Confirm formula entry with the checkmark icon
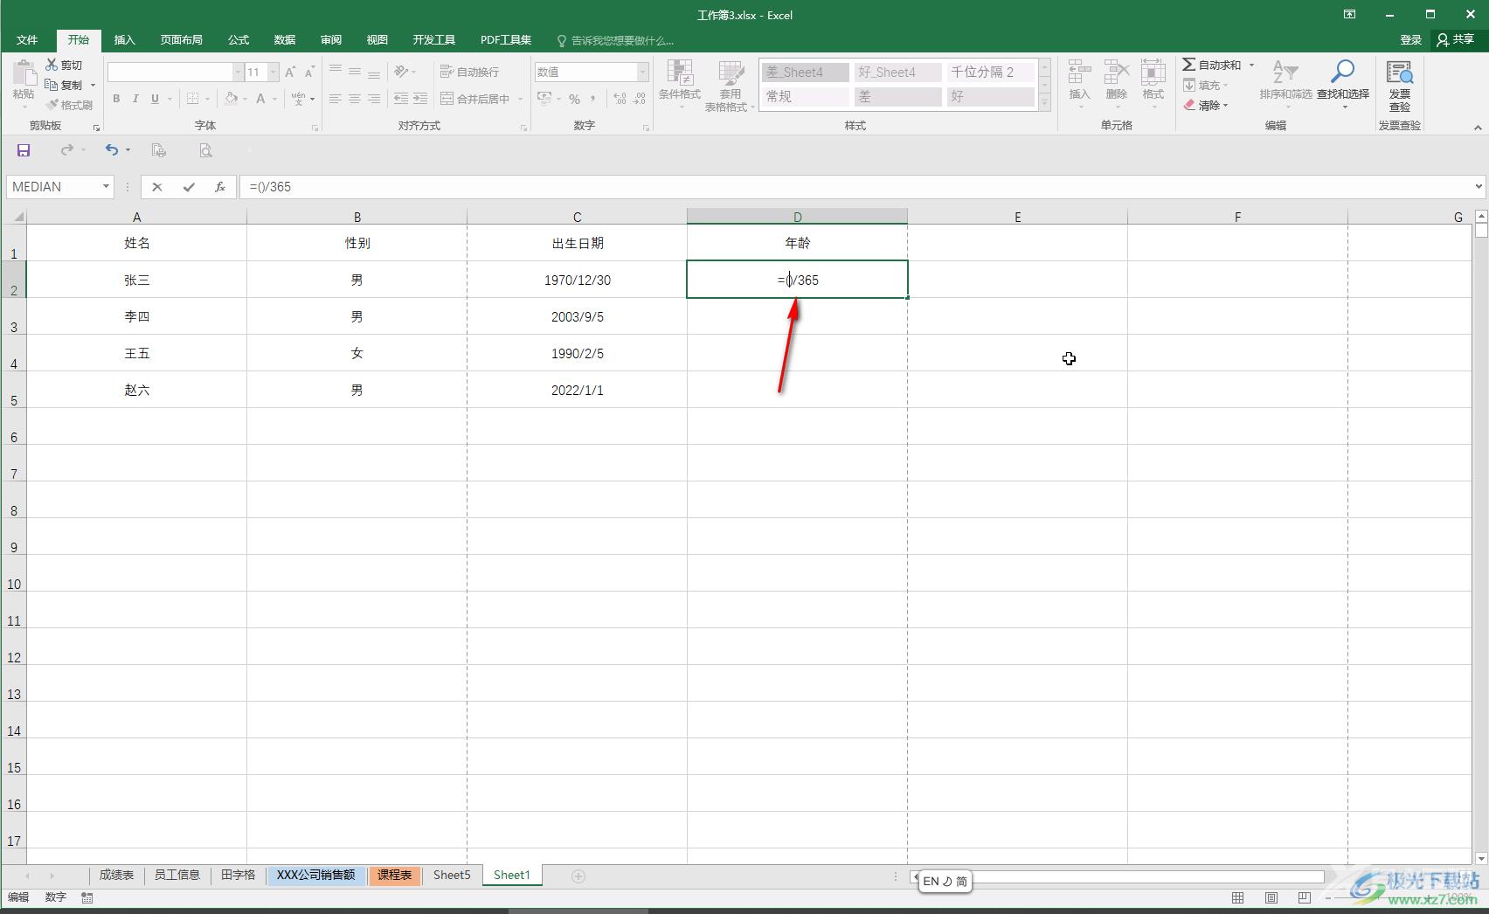The width and height of the screenshot is (1489, 914). 189,187
